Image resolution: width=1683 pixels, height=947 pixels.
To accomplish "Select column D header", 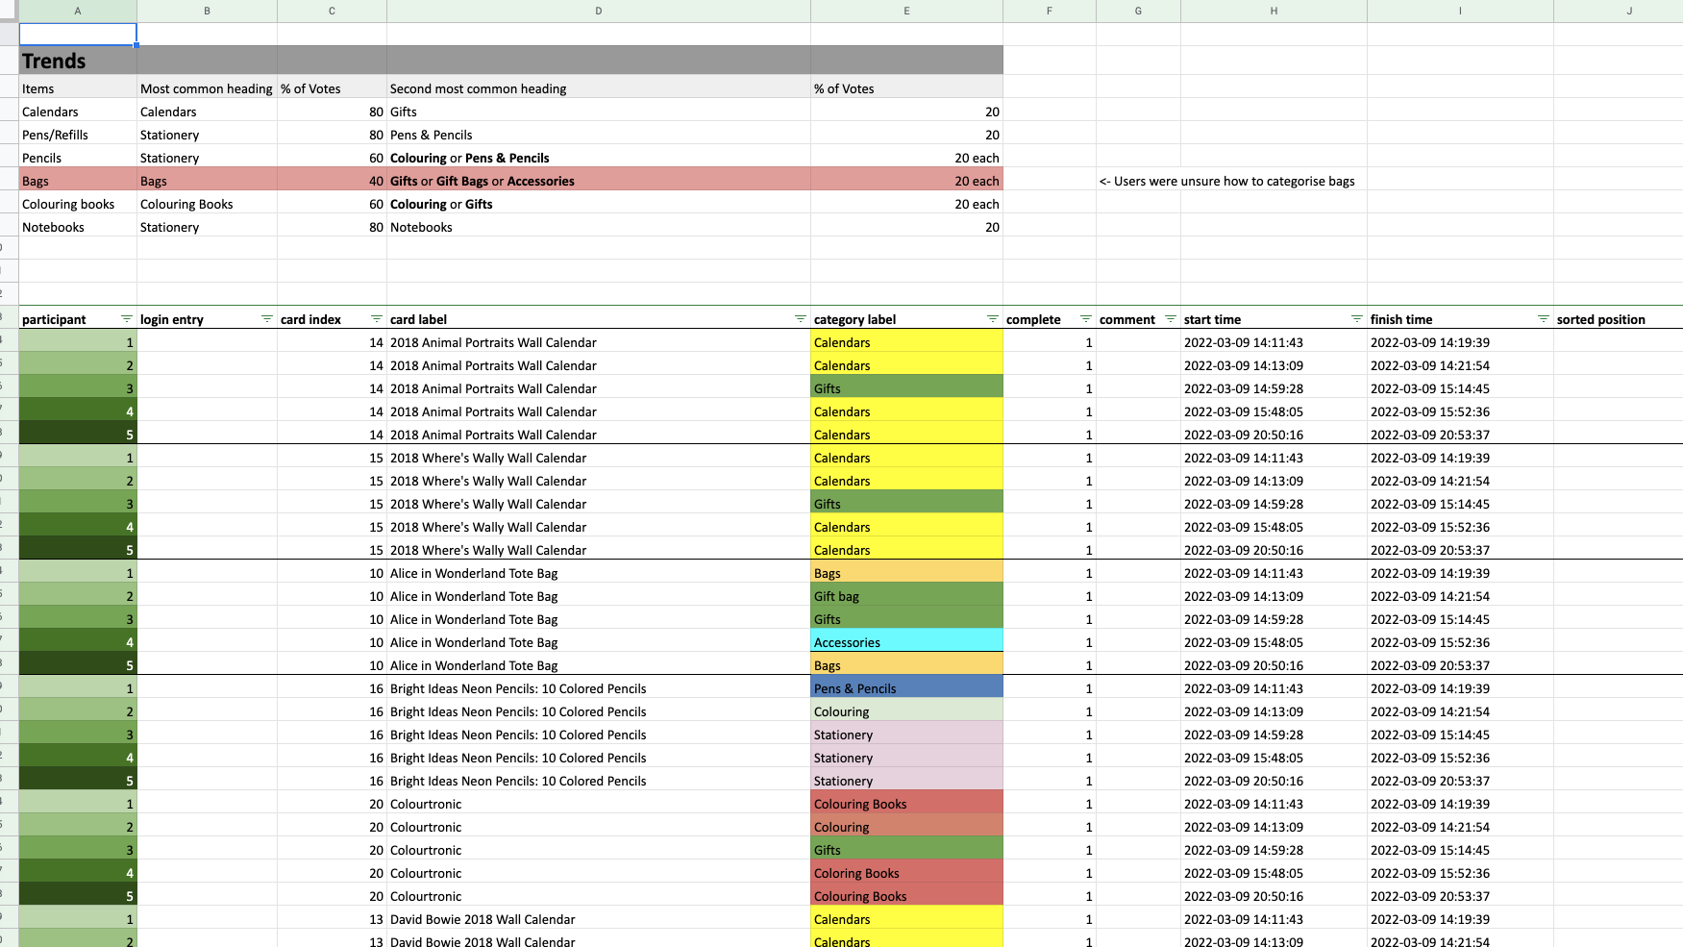I will (x=599, y=11).
